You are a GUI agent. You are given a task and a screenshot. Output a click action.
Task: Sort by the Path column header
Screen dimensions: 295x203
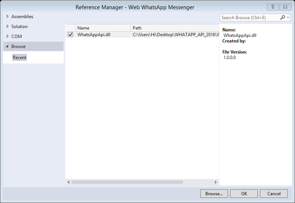[x=174, y=28]
